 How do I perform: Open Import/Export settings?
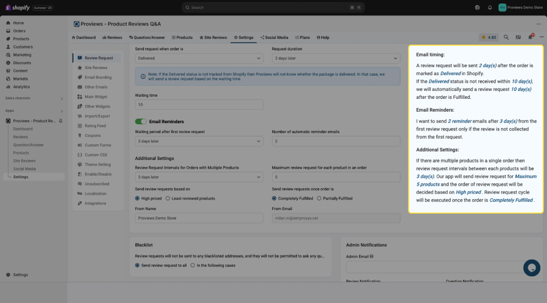point(97,116)
